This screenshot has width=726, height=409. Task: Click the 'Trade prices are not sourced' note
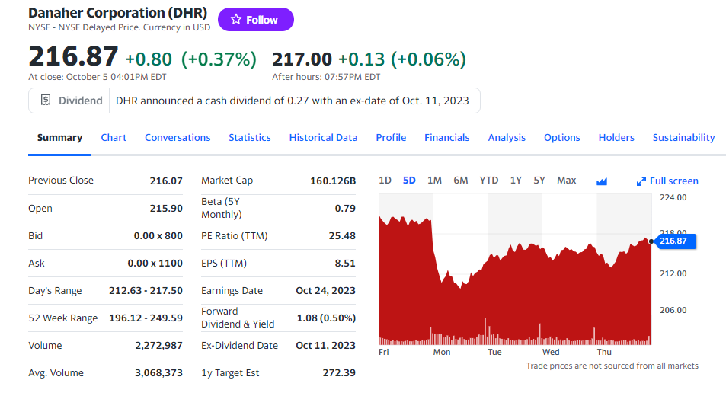pyautogui.click(x=612, y=366)
